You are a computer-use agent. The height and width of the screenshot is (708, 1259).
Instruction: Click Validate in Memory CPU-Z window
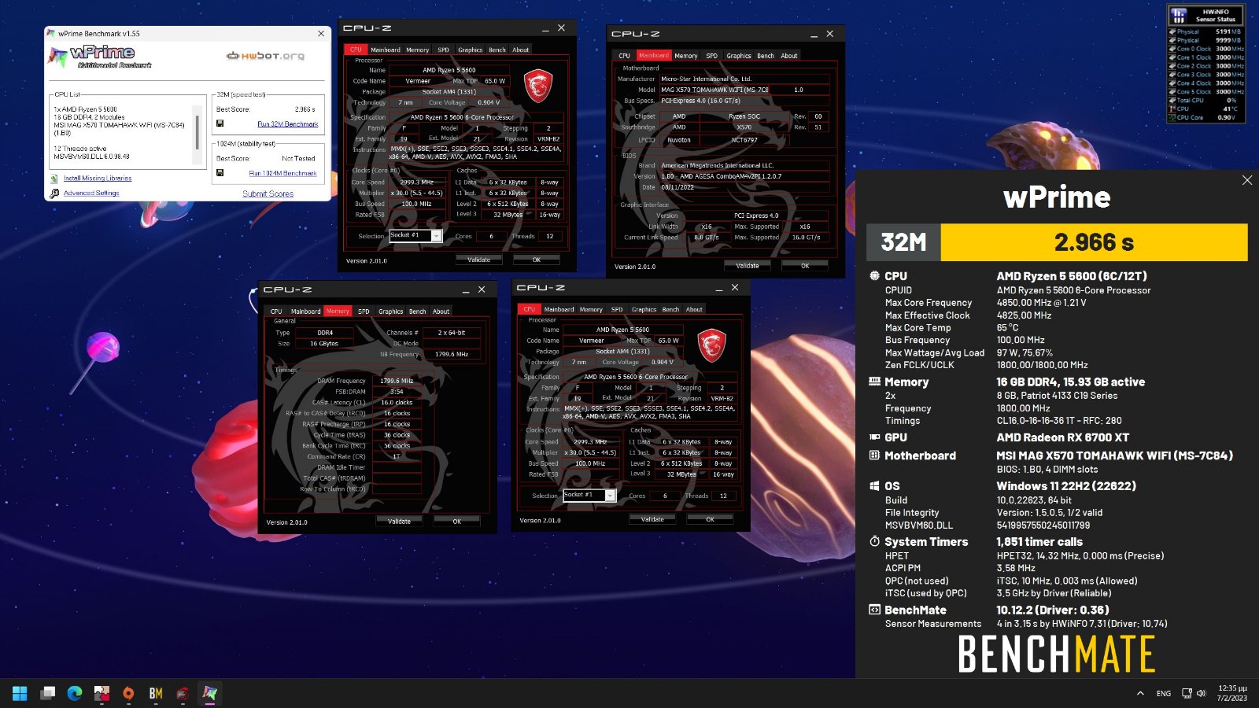[399, 521]
